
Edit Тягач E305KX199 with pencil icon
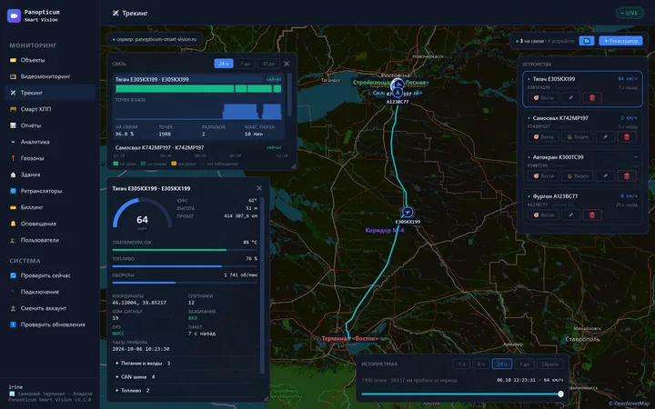click(570, 97)
